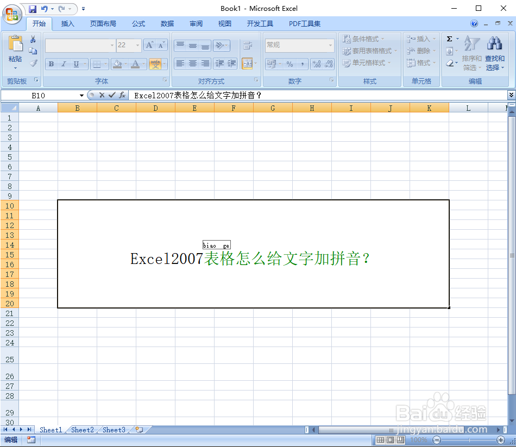516x447 pixels.
Task: Decrease decimal places
Action: [x=329, y=64]
